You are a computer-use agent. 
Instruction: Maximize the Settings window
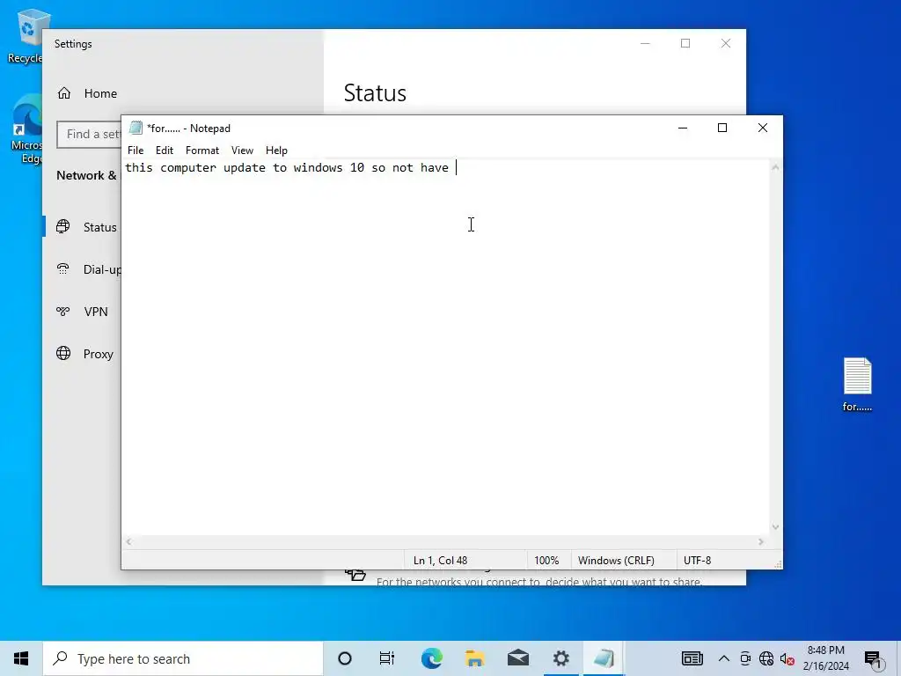(x=685, y=44)
